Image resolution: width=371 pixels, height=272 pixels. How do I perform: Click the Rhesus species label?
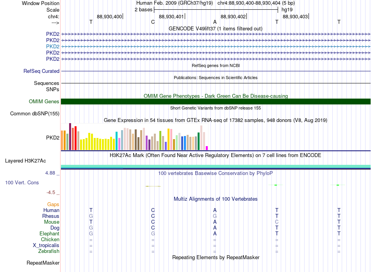click(51, 216)
